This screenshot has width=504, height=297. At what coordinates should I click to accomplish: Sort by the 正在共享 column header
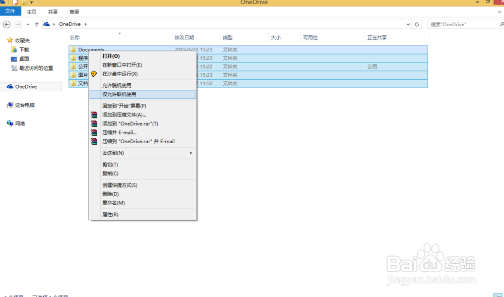pyautogui.click(x=377, y=38)
